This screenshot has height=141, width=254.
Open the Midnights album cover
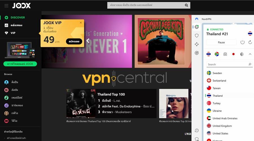(x=174, y=103)
